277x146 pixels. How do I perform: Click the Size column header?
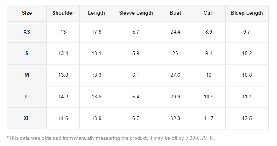point(27,13)
